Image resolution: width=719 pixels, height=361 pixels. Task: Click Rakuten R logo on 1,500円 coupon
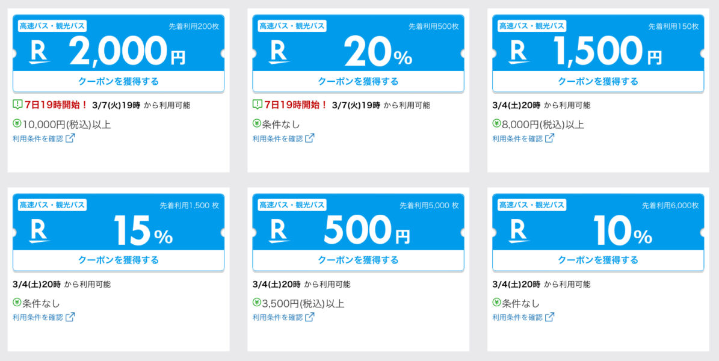click(519, 53)
